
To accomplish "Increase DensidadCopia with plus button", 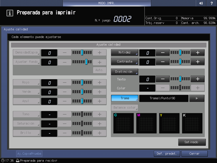I will click(99, 53).
